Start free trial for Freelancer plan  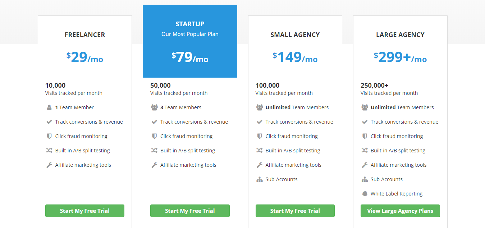85,211
